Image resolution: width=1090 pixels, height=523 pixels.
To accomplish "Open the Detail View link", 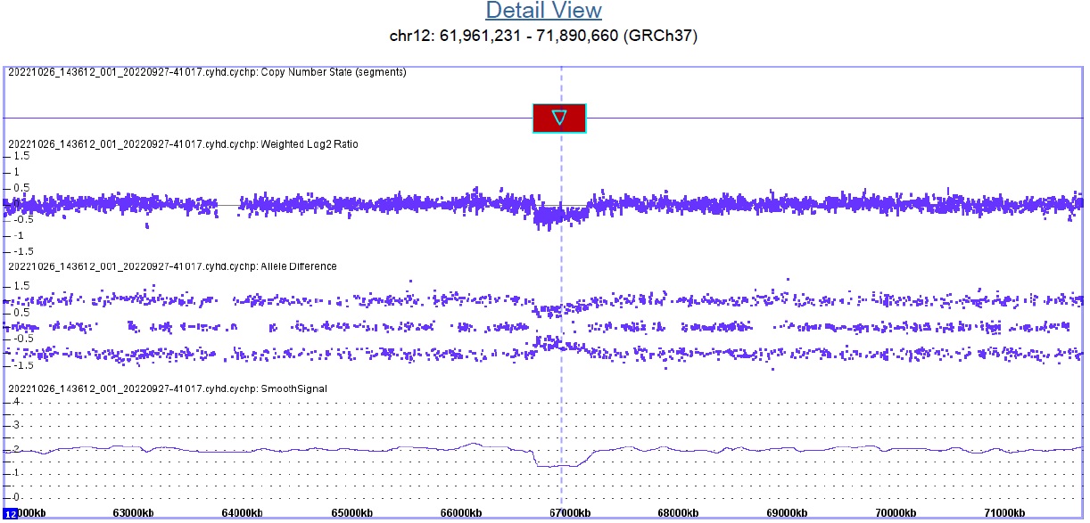I will click(x=543, y=11).
